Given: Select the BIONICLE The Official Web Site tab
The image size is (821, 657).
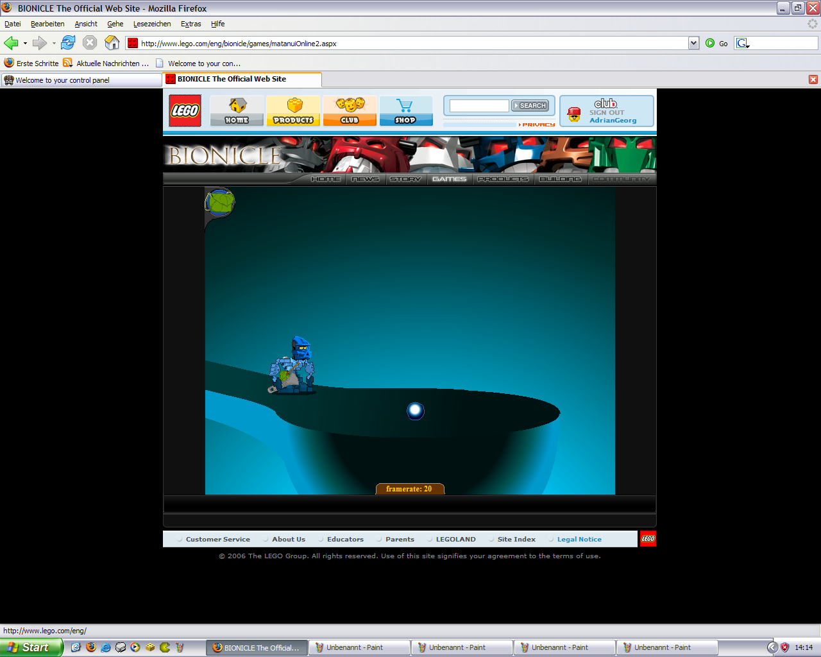Looking at the screenshot, I should 242,79.
